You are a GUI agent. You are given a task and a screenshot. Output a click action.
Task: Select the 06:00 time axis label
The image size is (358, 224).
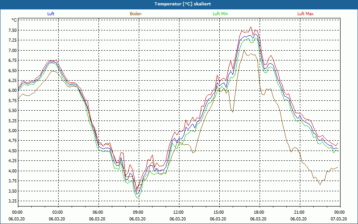[98, 212]
